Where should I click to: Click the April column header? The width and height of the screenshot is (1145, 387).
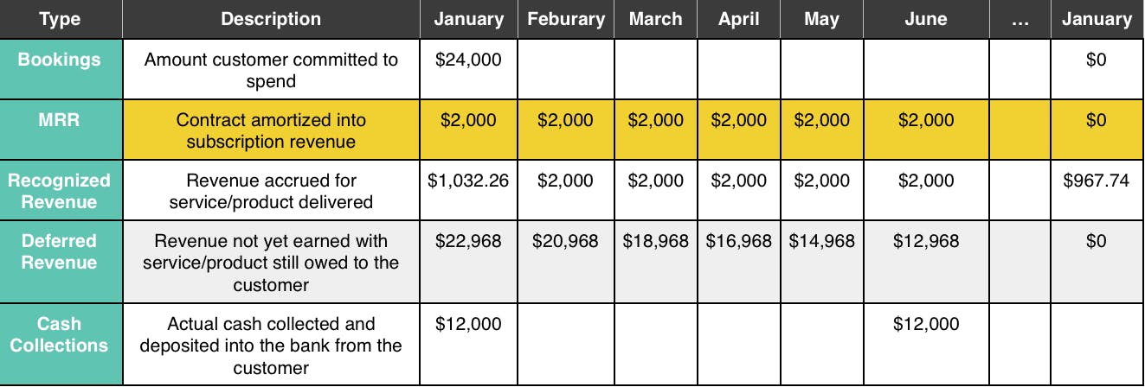click(739, 19)
